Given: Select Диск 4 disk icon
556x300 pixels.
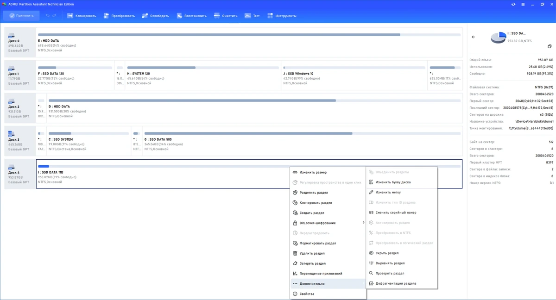Looking at the screenshot, I should pyautogui.click(x=12, y=167).
